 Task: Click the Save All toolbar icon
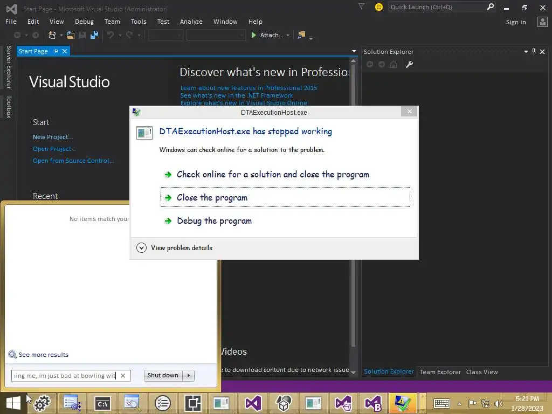pyautogui.click(x=94, y=35)
